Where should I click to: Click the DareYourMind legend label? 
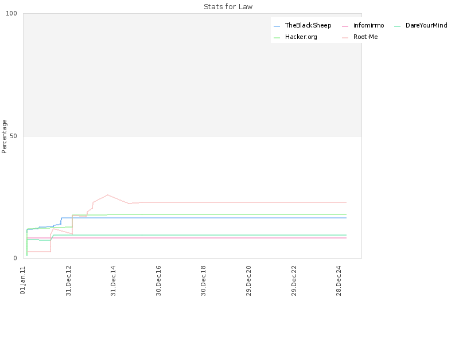[426, 25]
